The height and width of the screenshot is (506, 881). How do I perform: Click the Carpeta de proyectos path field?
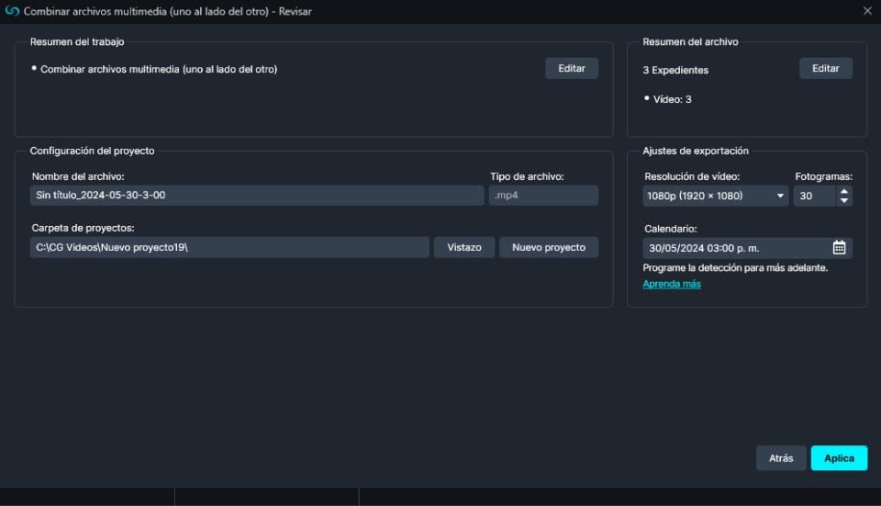click(x=229, y=247)
